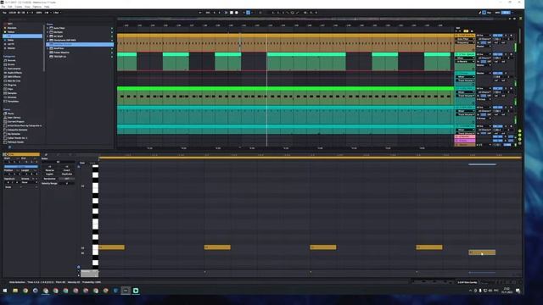The height and width of the screenshot is (305, 543).
Task: Open the Edit menu
Action: 9,7
